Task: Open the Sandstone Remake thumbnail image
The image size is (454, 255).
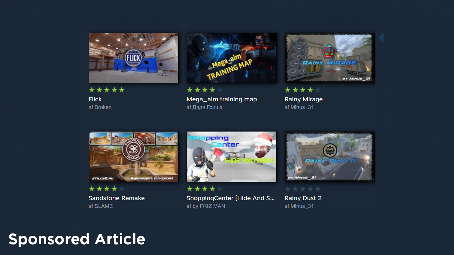Action: [133, 157]
